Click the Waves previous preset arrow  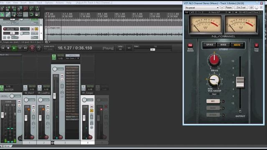click(229, 12)
